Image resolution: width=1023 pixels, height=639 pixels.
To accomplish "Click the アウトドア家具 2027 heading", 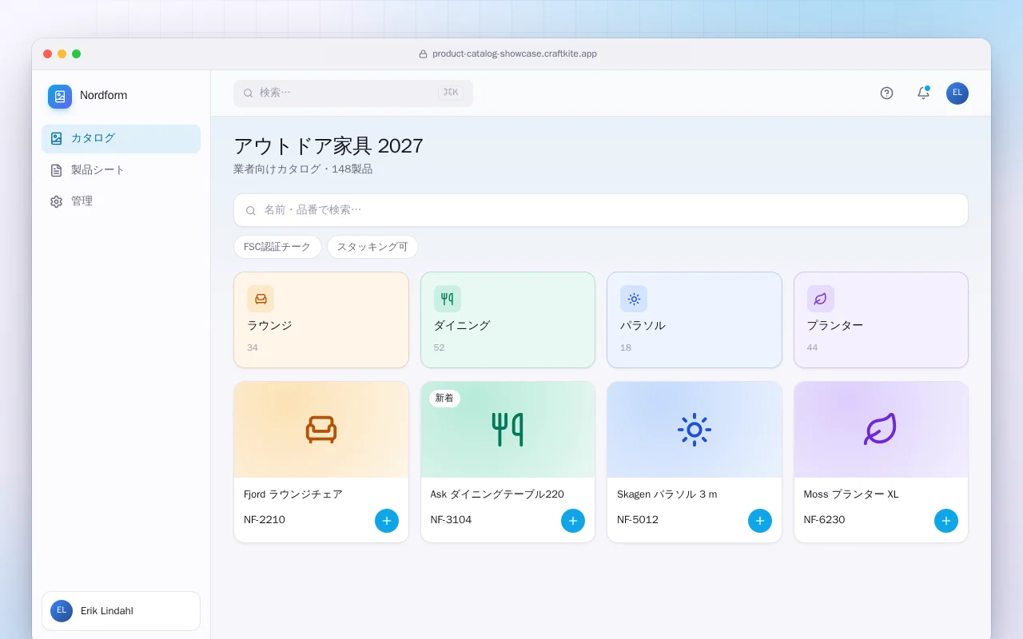I will tap(328, 146).
